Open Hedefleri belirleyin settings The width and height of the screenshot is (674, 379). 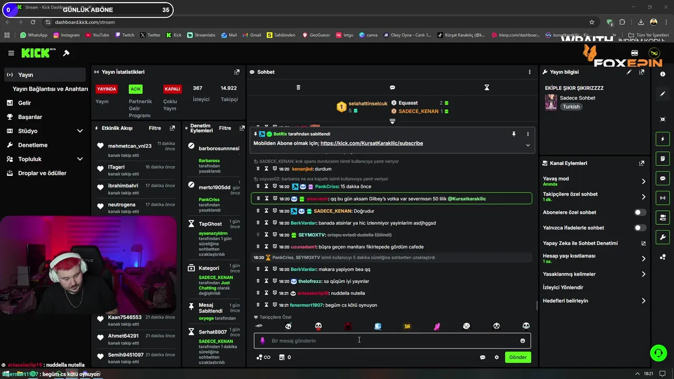pyautogui.click(x=594, y=301)
